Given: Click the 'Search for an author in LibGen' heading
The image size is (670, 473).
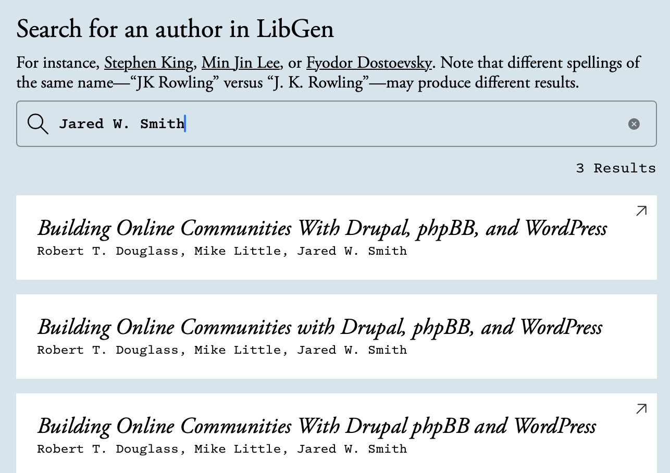Looking at the screenshot, I should click(175, 30).
